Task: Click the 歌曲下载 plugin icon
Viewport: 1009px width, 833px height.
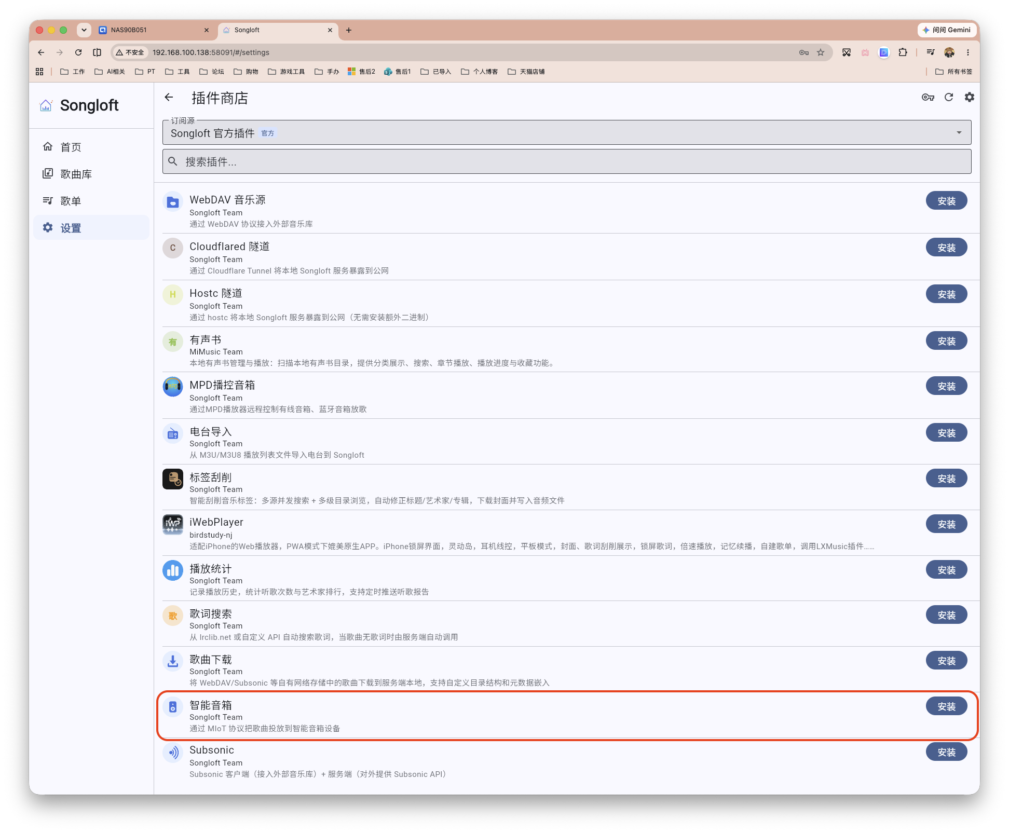Action: click(173, 661)
